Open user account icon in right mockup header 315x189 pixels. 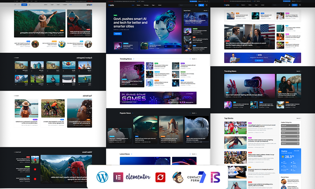click(x=289, y=5)
